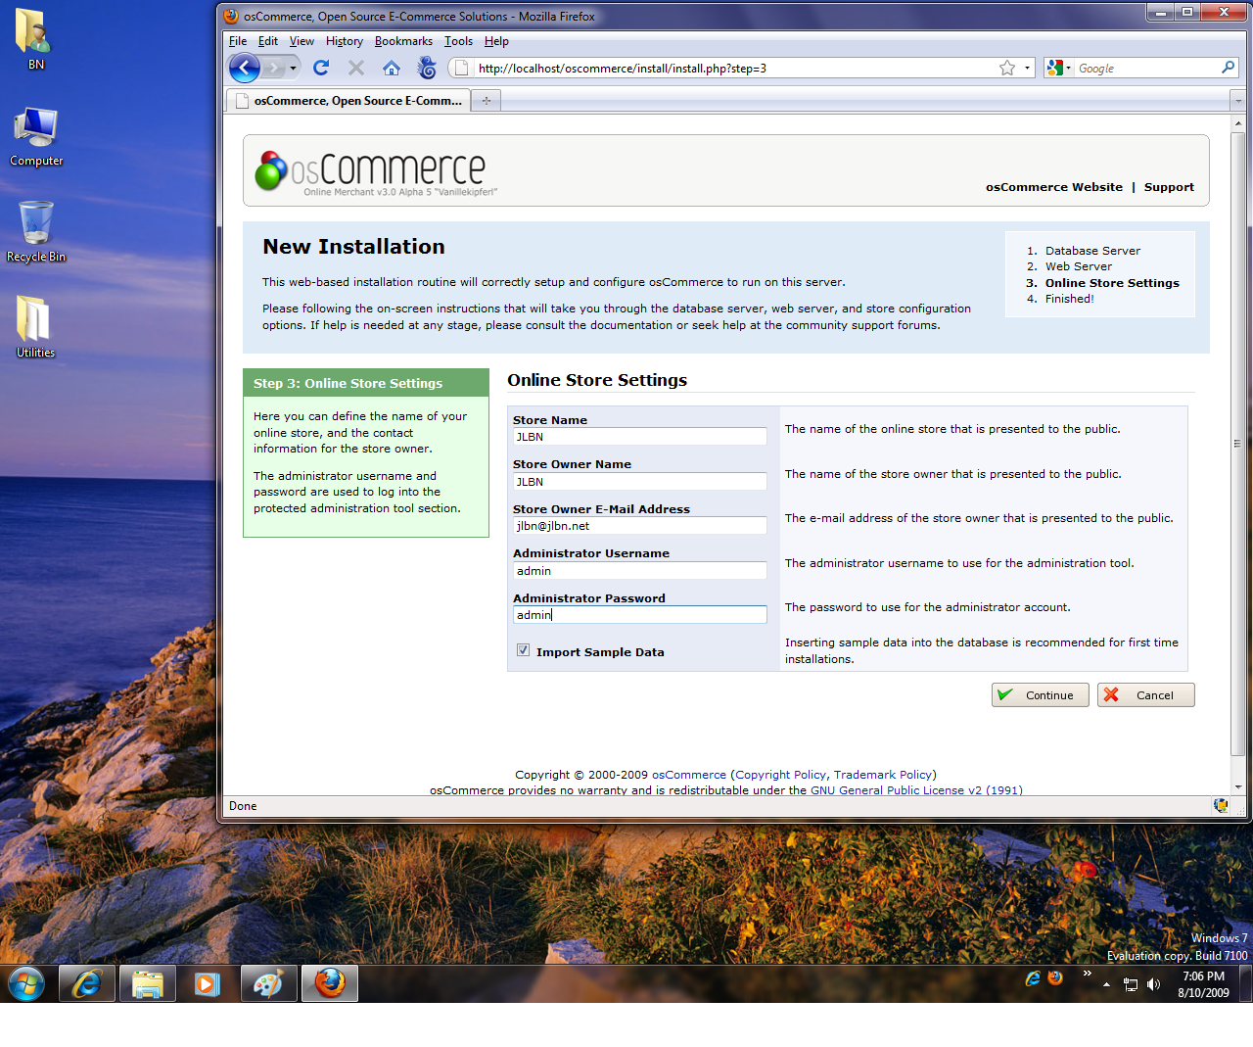
Task: Click the Firefox back arrow button
Action: coord(244,68)
